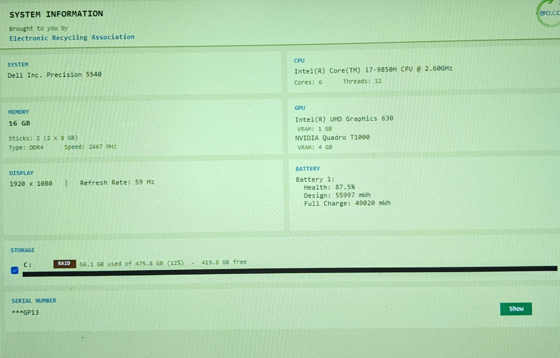This screenshot has height=358, width=560.
Task: Click the 'Speed: 2667 MHz' value
Action: [x=91, y=146]
